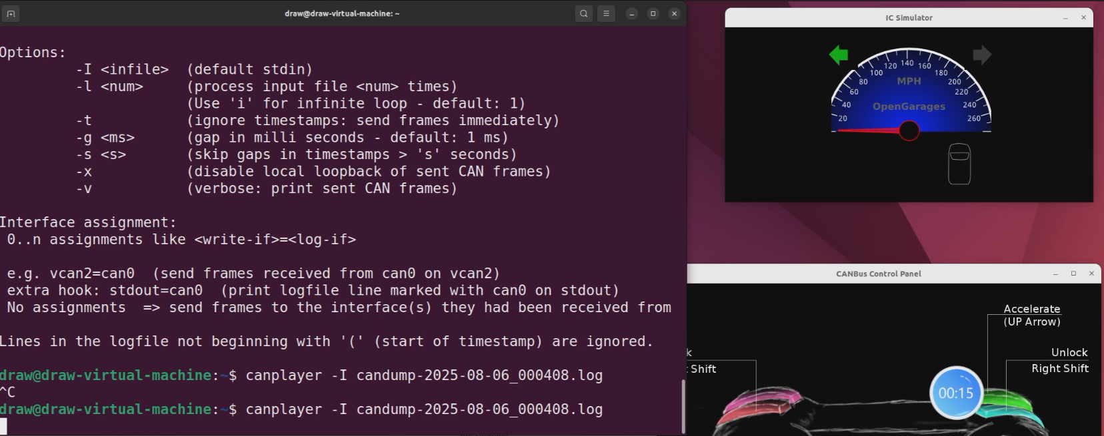Minimize the CANBus Control Panel window
This screenshot has height=436, width=1104.
[1055, 274]
